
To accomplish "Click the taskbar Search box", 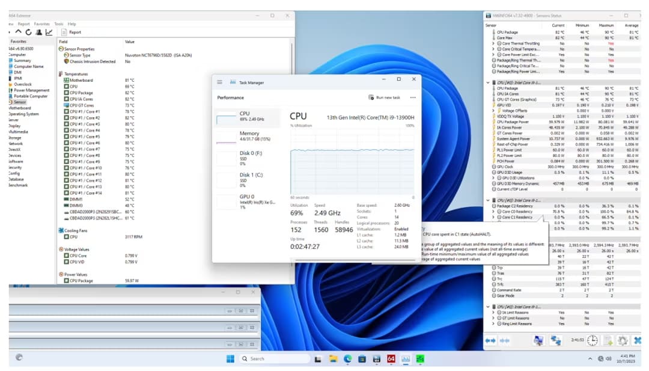I will 275,358.
